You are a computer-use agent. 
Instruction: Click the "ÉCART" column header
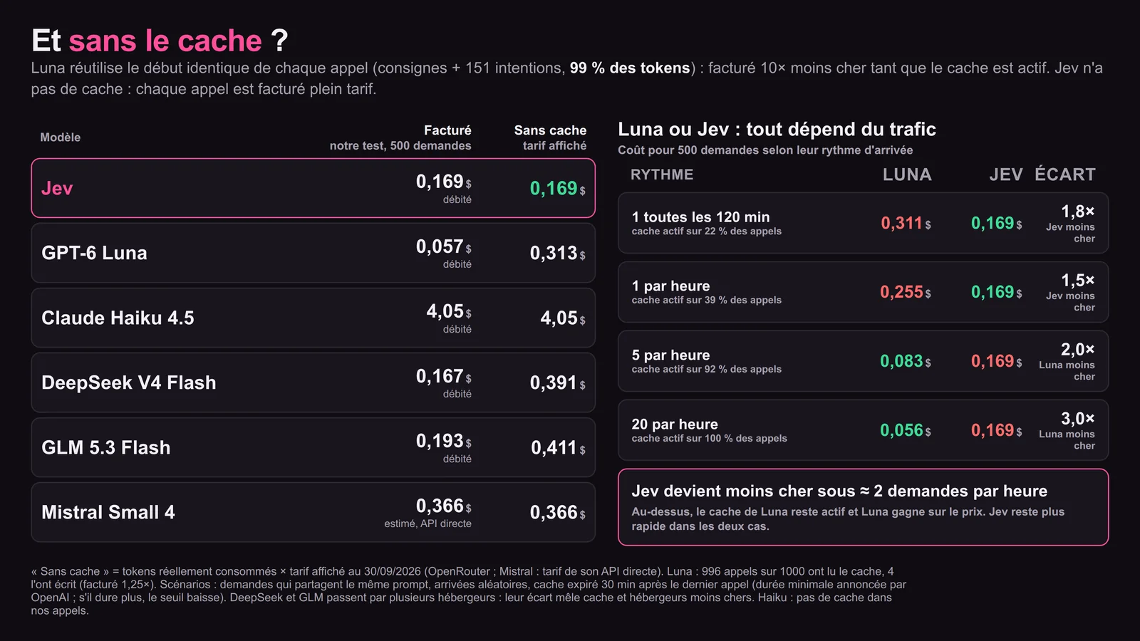click(1065, 174)
